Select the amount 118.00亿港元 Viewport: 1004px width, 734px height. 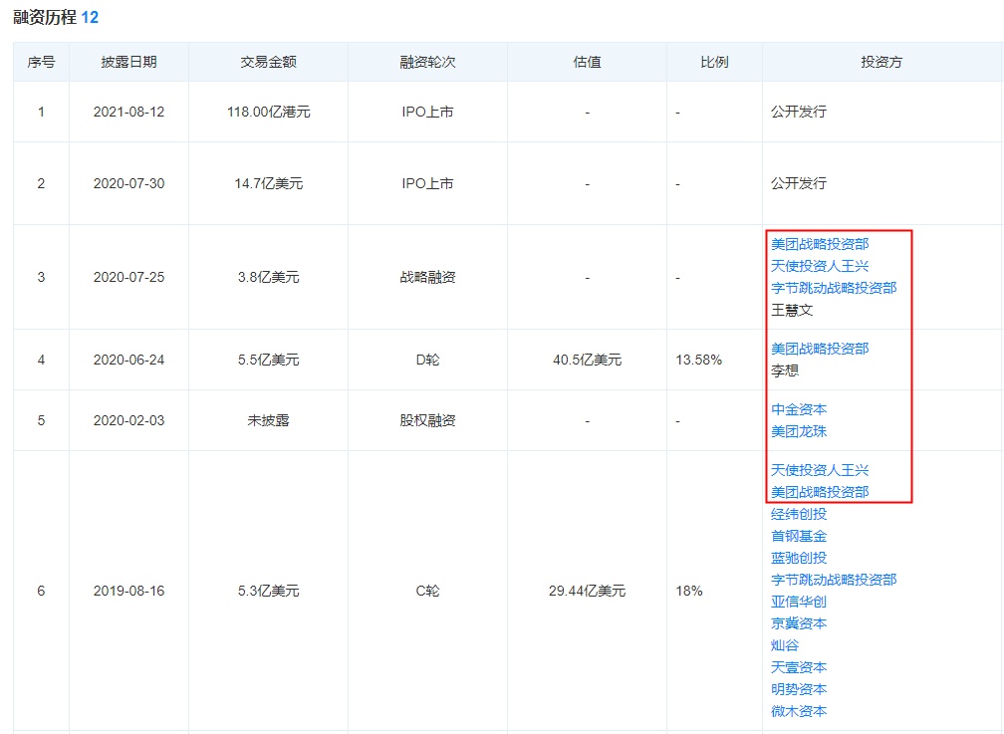click(x=268, y=112)
